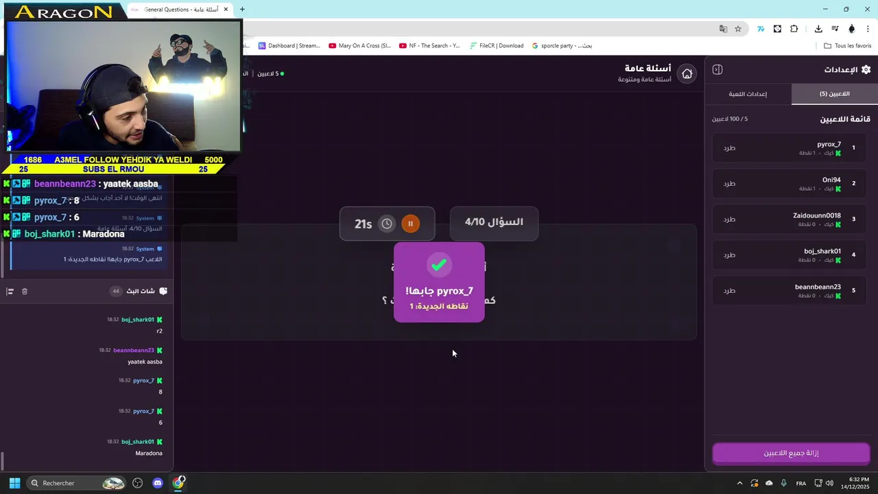Screen dimensions: 878x494
Task: Kick player beannbeann23 with طرد
Action: coord(729,290)
